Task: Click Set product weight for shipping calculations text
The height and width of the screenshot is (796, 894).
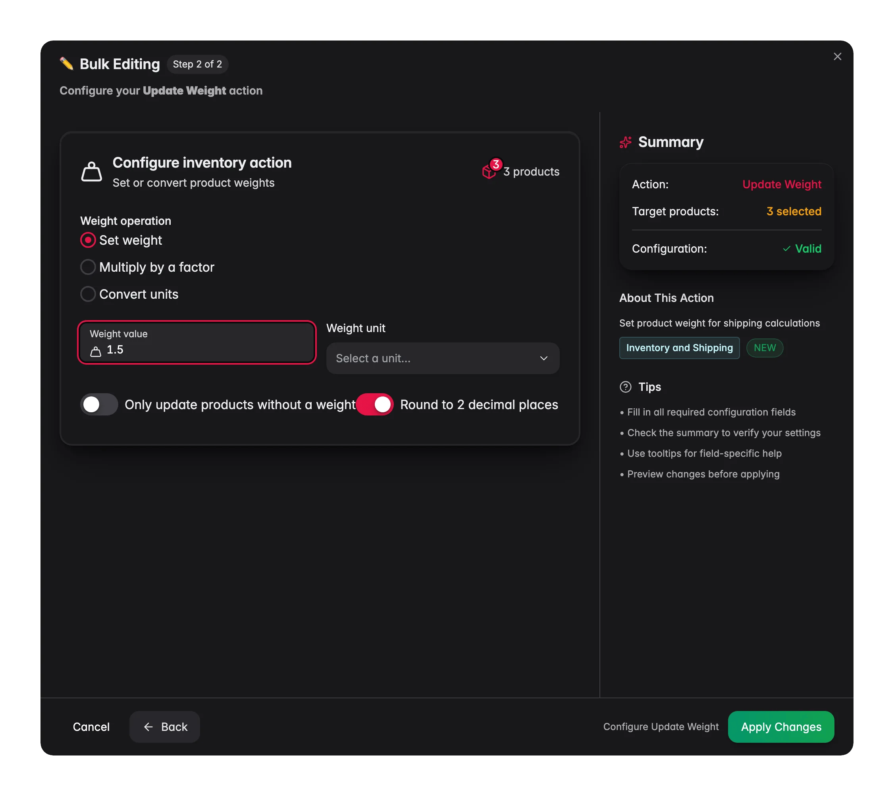Action: point(719,323)
